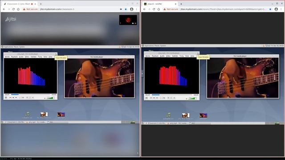
Task: Click the seek bar in left VLC player
Action: pos(31,95)
